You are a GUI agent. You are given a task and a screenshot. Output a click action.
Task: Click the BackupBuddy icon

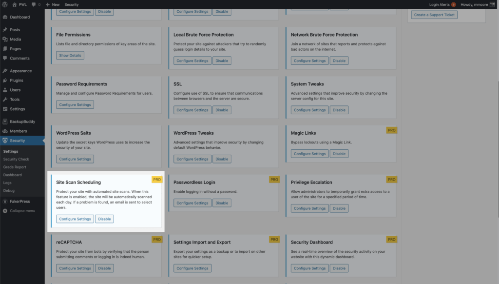click(x=5, y=122)
